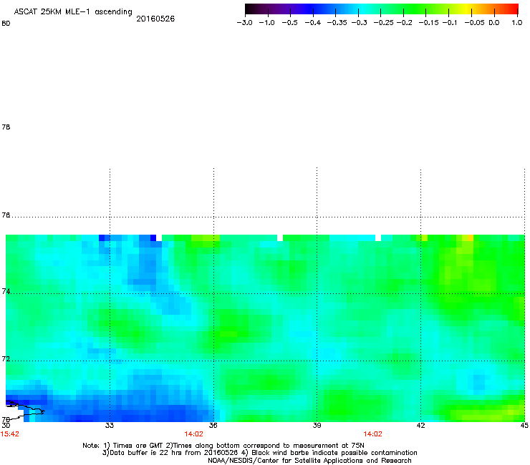Screen dimensions: 530x465
Task: Click the red 15:42 time stamp
Action: coord(10,434)
